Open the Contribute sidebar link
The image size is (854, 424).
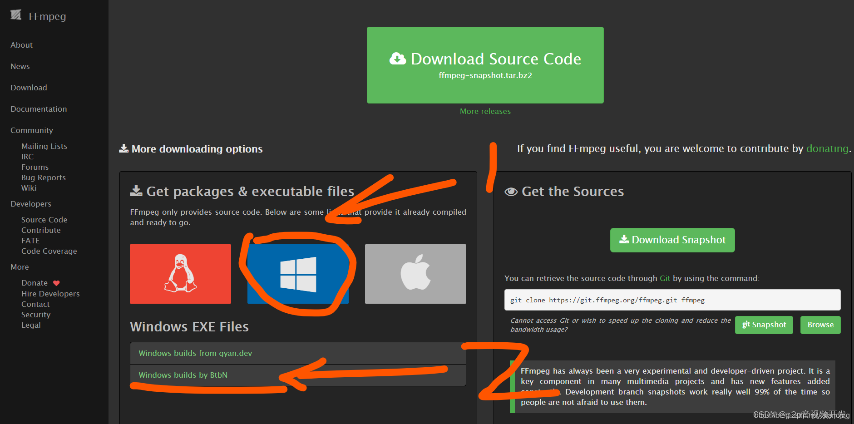coord(41,230)
